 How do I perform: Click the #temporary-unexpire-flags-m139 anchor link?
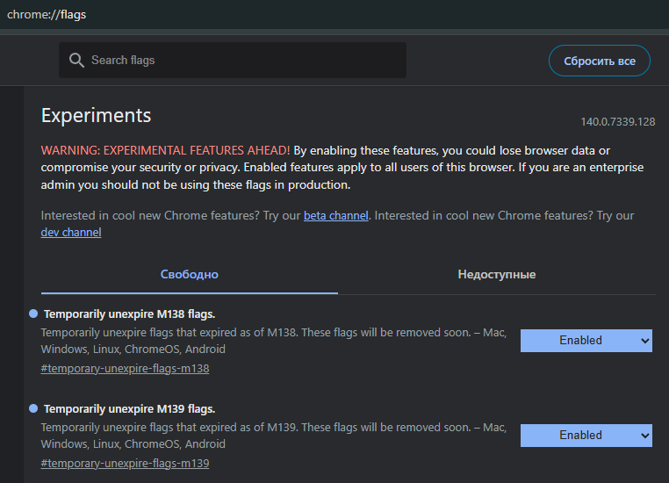pos(125,463)
